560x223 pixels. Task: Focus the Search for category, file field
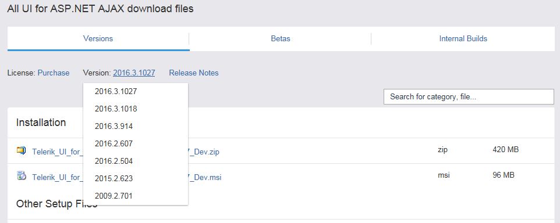(x=469, y=97)
